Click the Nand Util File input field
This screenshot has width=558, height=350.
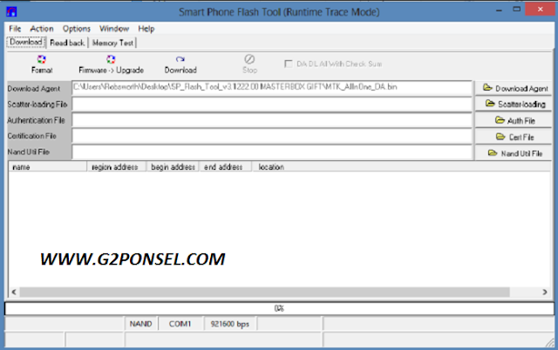click(272, 152)
